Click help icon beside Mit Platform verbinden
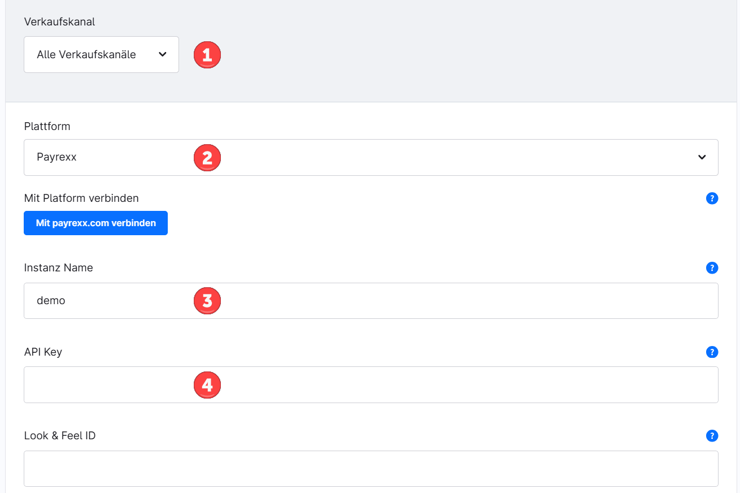The height and width of the screenshot is (493, 740). [x=712, y=198]
